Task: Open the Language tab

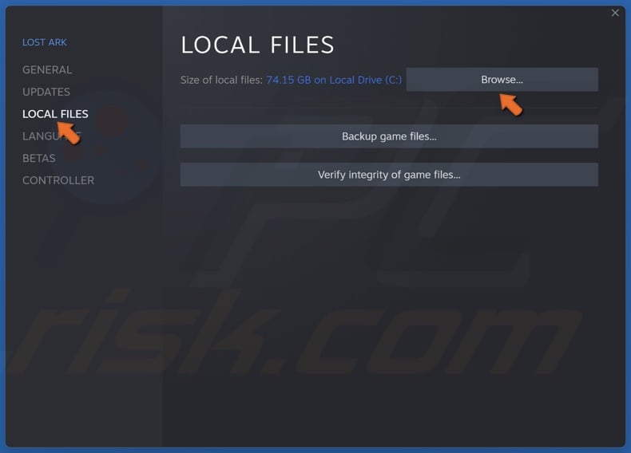Action: pos(51,136)
